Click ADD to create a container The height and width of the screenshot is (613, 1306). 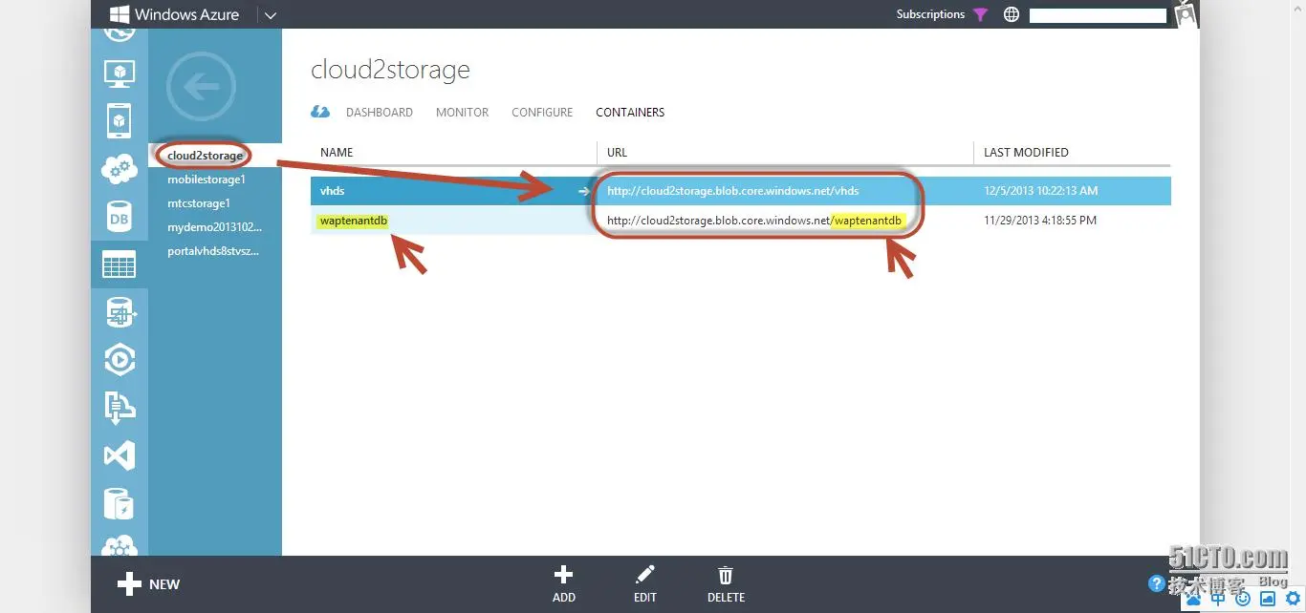pyautogui.click(x=564, y=584)
